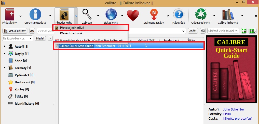Open Upravit metadata info icon
Viewport: 259px width, 124px height.
35,15
